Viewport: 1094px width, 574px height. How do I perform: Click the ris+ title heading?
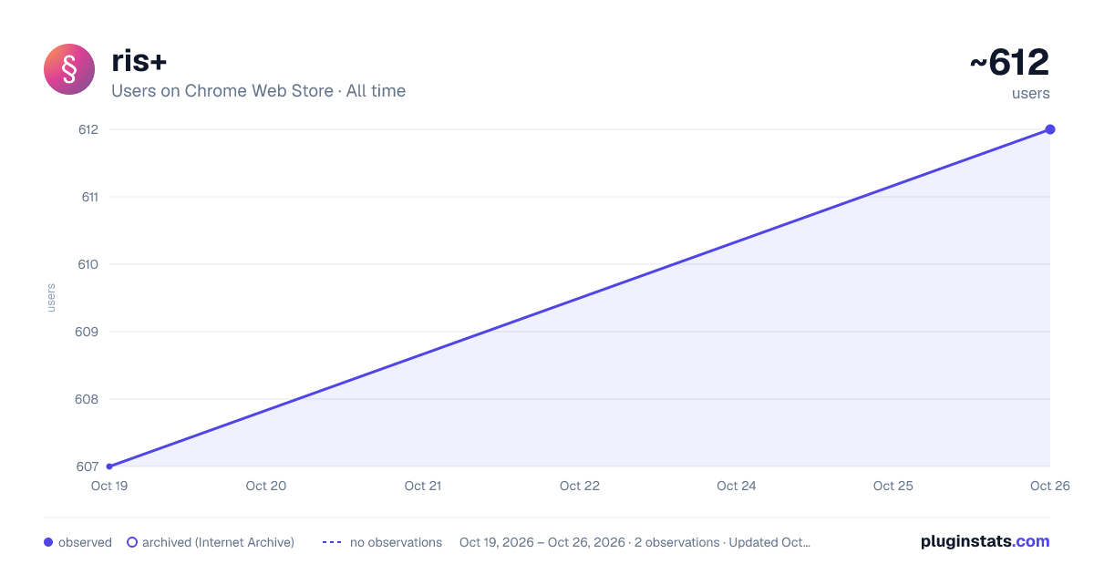click(x=139, y=61)
